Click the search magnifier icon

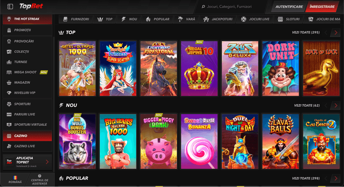coord(204,6)
